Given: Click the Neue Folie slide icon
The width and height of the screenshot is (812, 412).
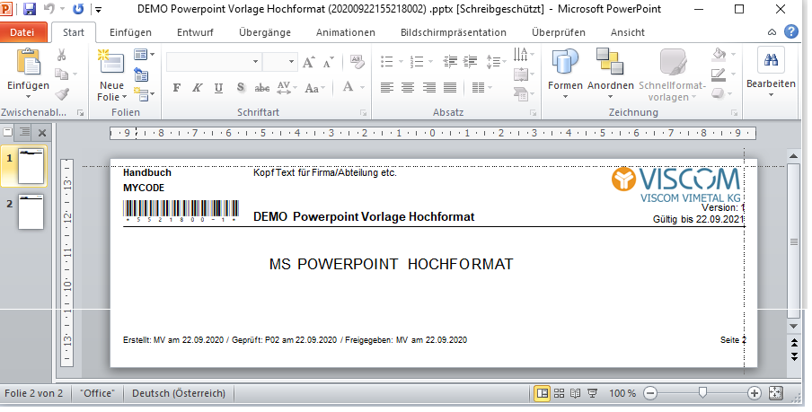Looking at the screenshot, I should (111, 62).
